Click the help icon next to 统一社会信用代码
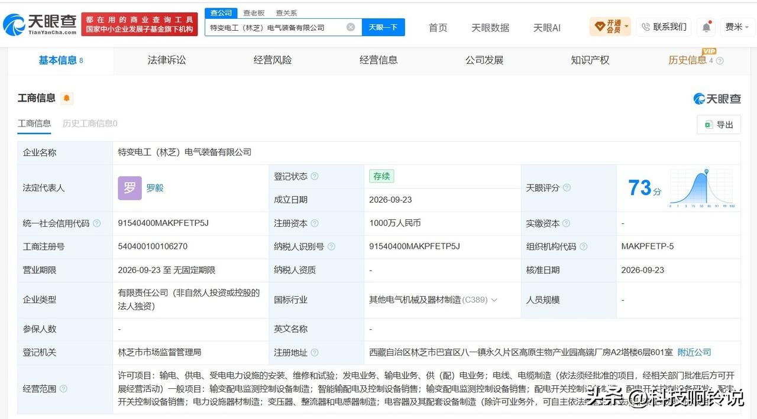Screen dimensions: 757x419 [x=96, y=223]
